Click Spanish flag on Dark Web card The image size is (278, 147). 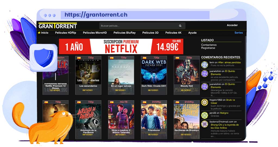pyautogui.click(x=144, y=58)
